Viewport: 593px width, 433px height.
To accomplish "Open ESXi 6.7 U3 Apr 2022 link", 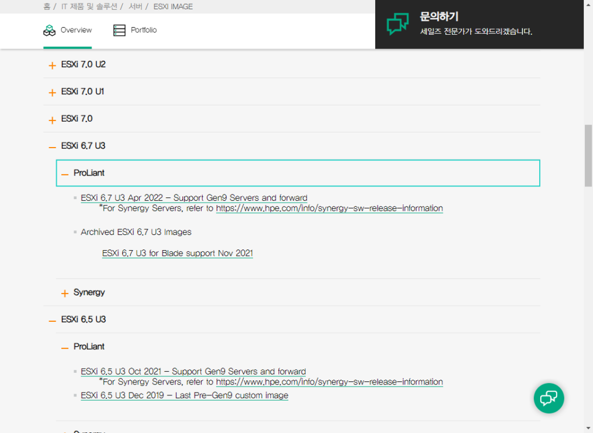I will tap(194, 198).
